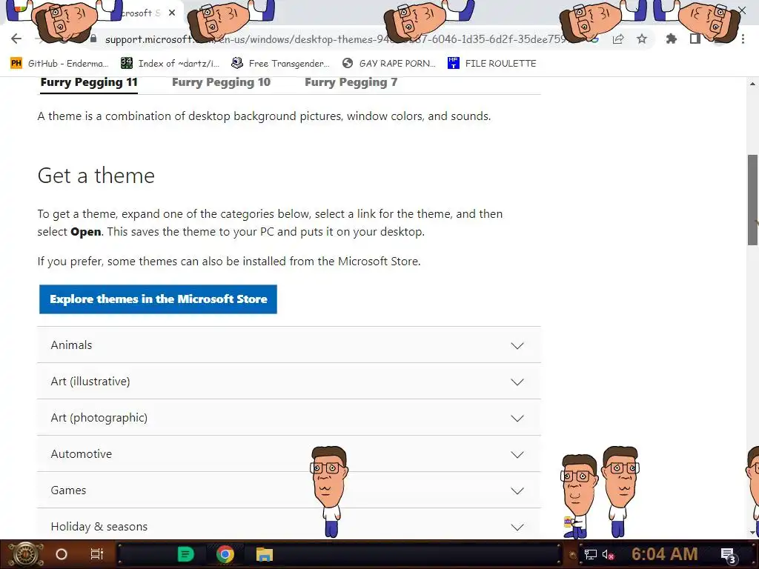View site info via the lock icon
The width and height of the screenshot is (759, 569).
pos(93,39)
